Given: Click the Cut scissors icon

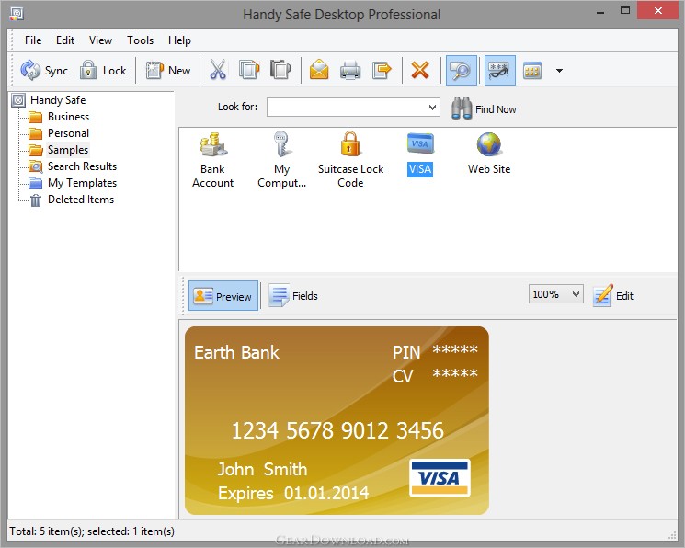Looking at the screenshot, I should (218, 71).
